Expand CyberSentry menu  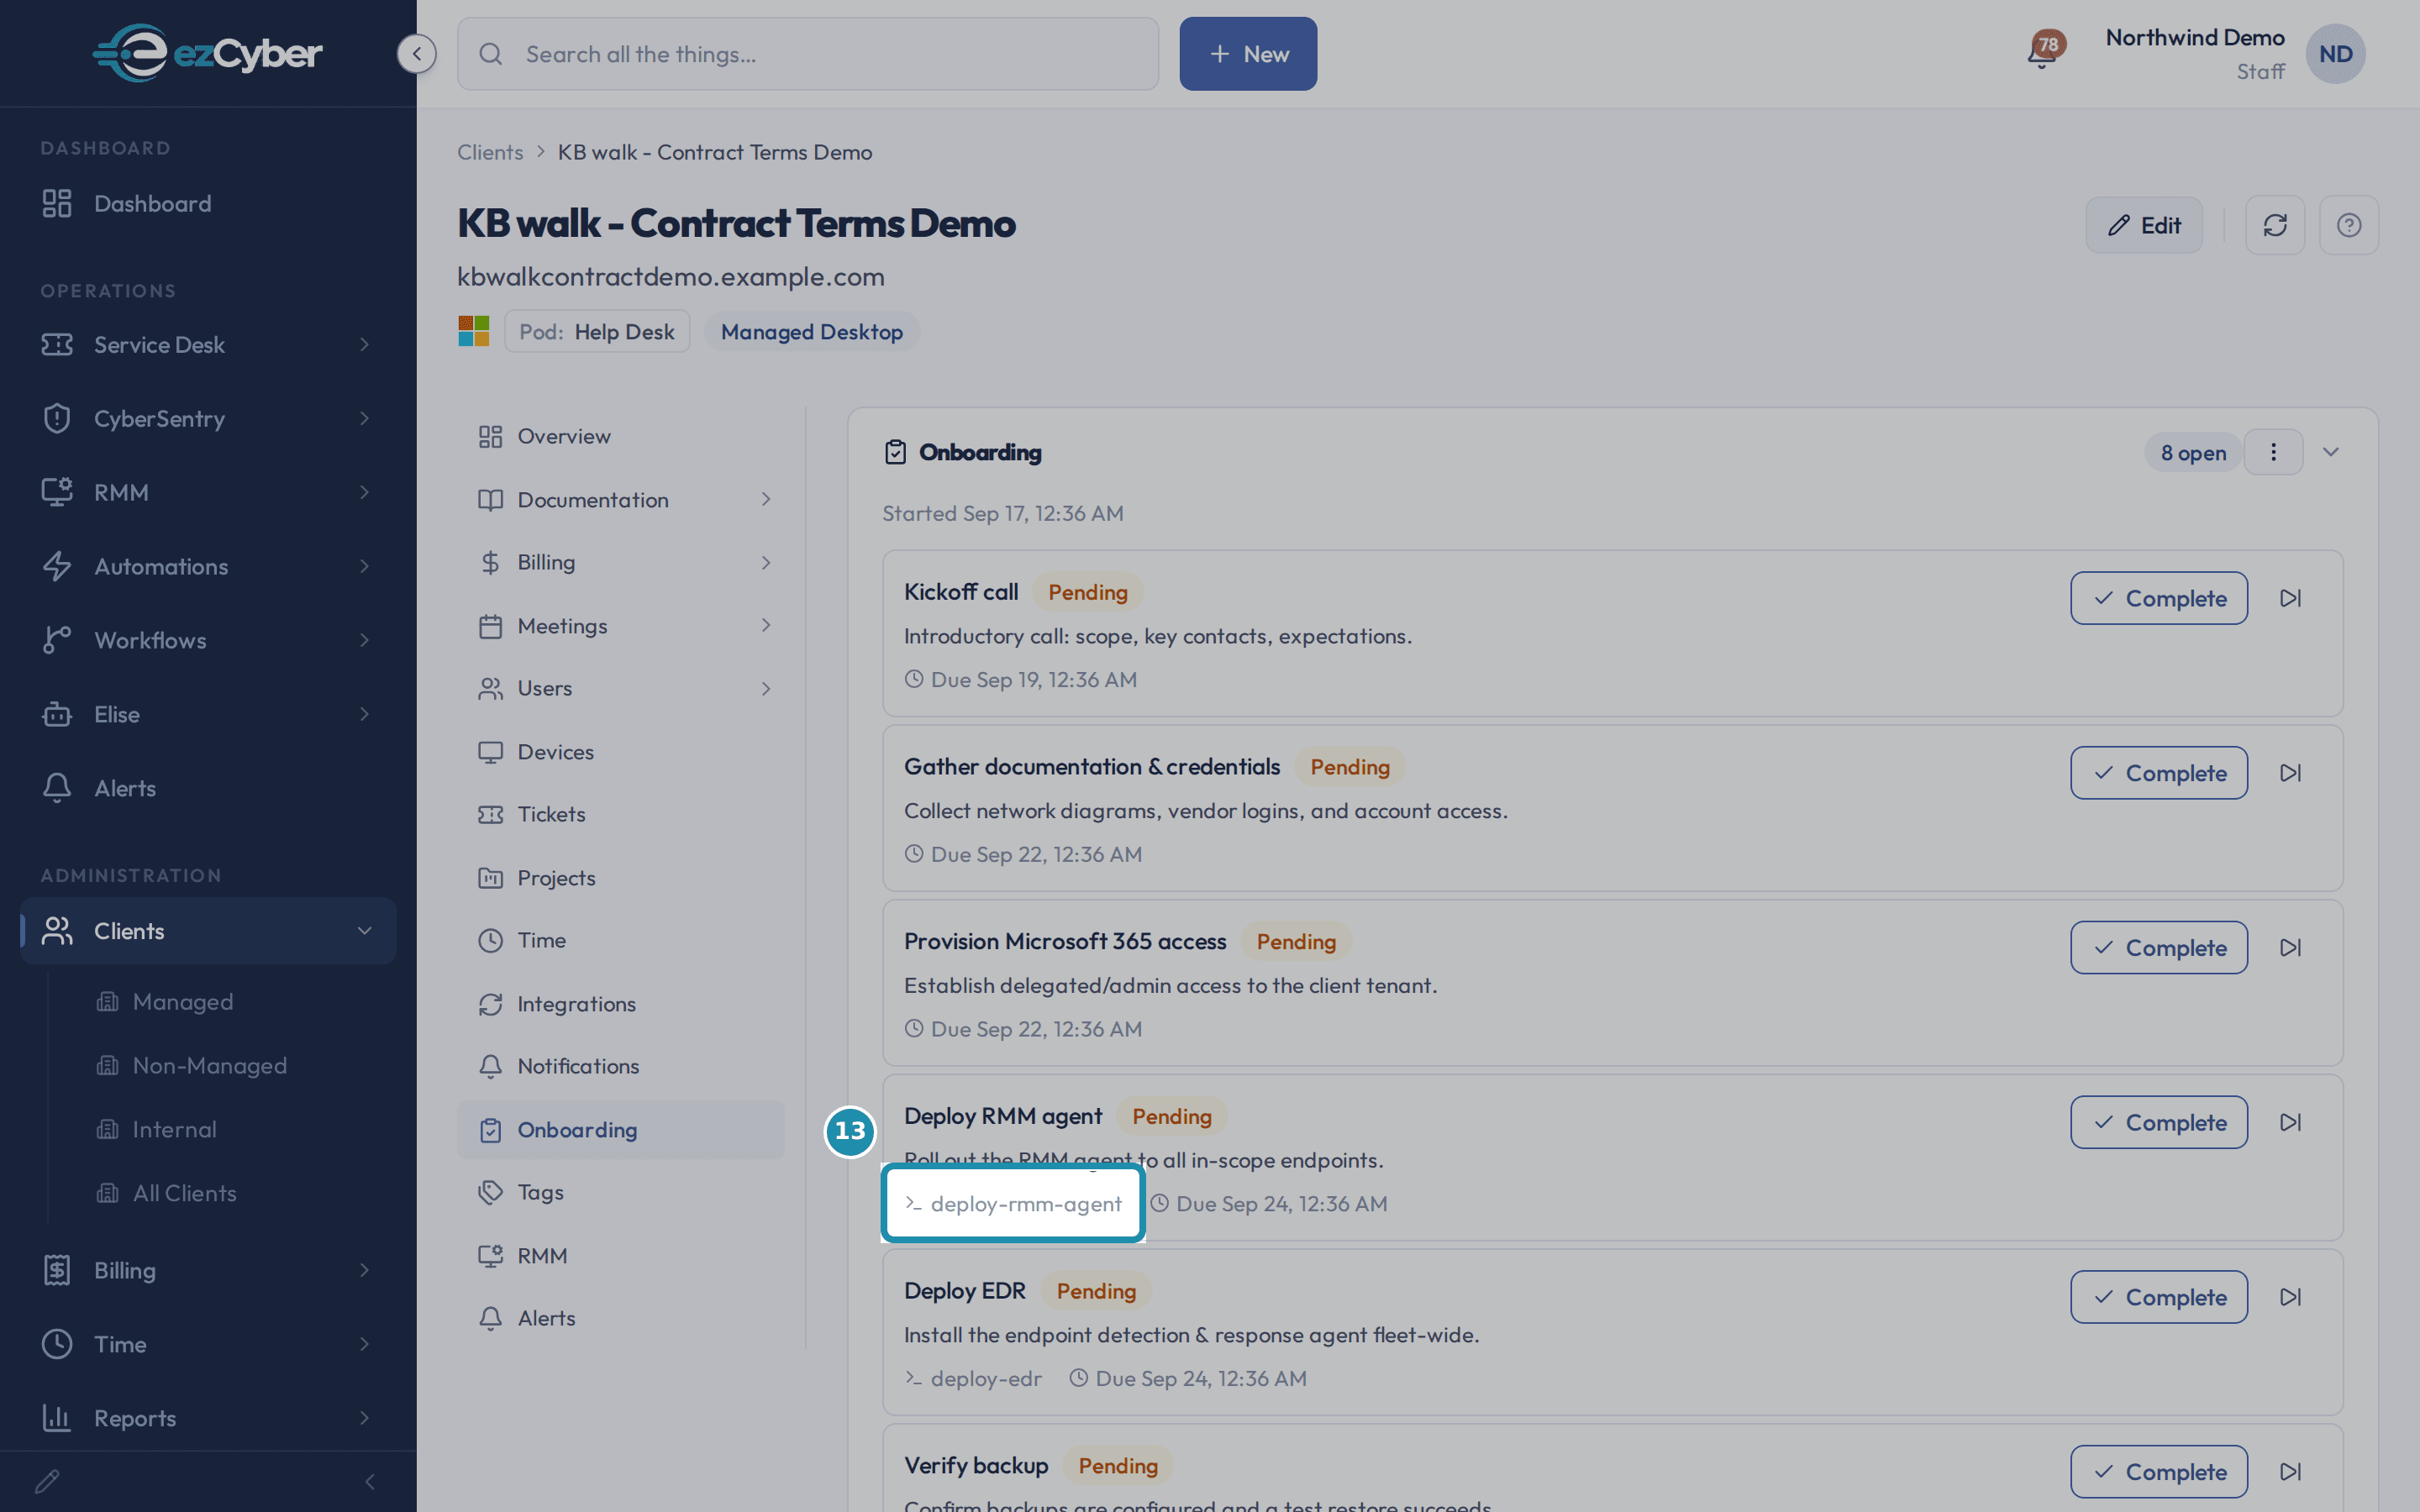208,418
